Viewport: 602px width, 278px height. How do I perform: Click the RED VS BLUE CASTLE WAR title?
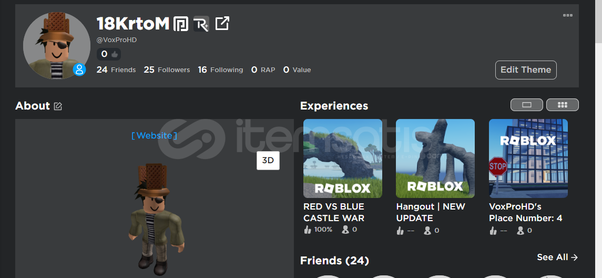click(x=334, y=212)
